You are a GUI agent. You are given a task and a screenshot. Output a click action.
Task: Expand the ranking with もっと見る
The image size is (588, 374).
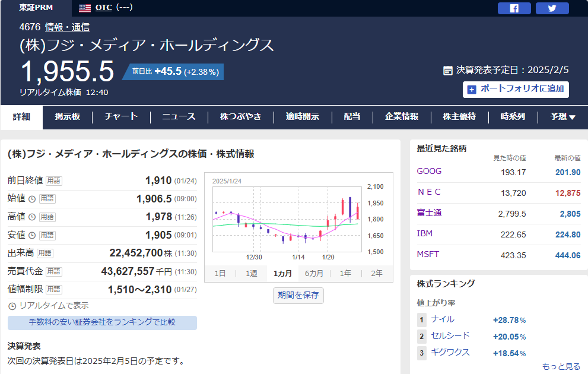point(561,366)
